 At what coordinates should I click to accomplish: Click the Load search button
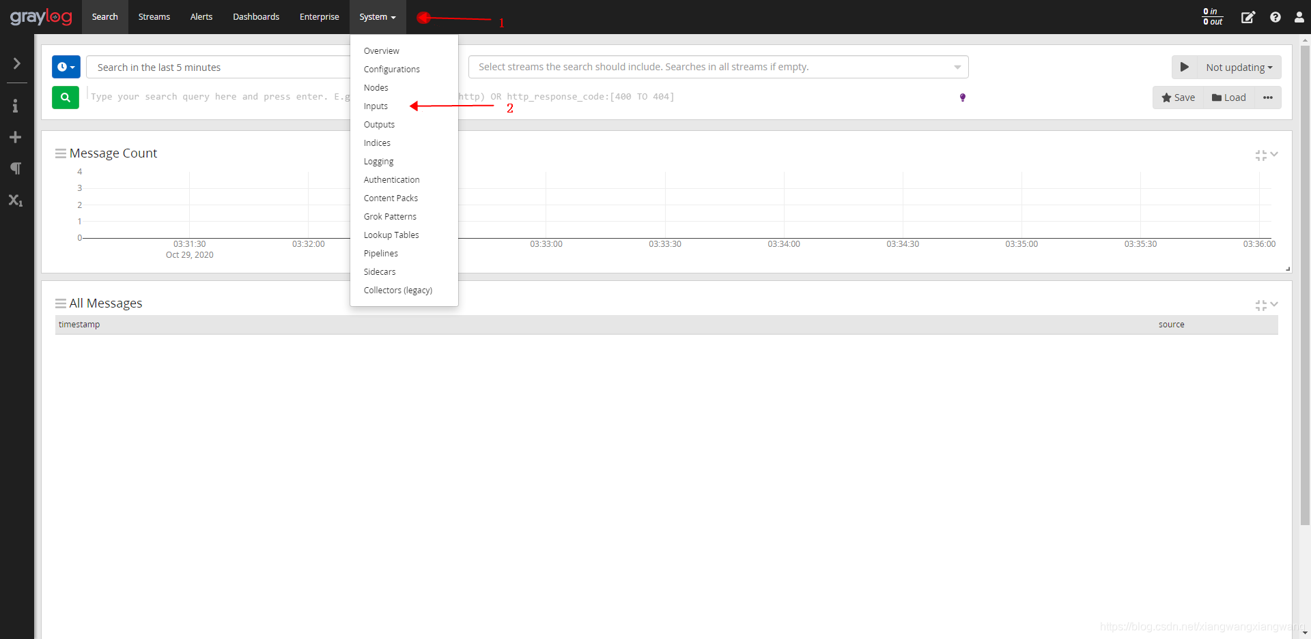(x=1228, y=98)
